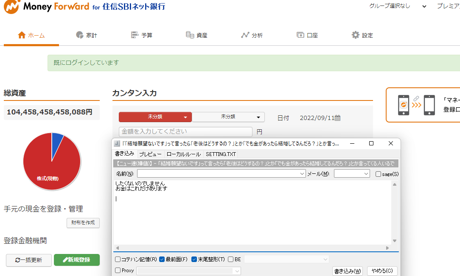
Task: Click the 財布を作成 button
Action: (x=83, y=223)
